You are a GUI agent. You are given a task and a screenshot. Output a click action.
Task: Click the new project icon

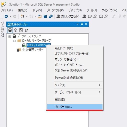point(22,16)
